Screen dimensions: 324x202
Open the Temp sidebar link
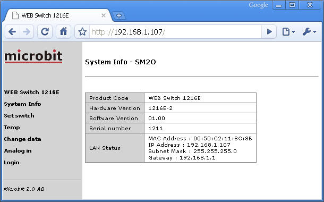(x=12, y=128)
